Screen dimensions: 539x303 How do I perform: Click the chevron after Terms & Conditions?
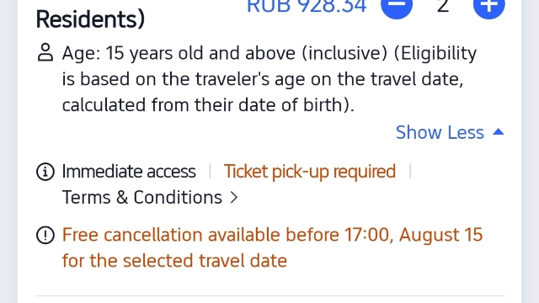click(234, 198)
